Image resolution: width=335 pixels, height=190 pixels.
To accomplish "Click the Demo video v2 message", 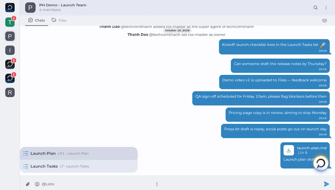I will pos(274,82).
